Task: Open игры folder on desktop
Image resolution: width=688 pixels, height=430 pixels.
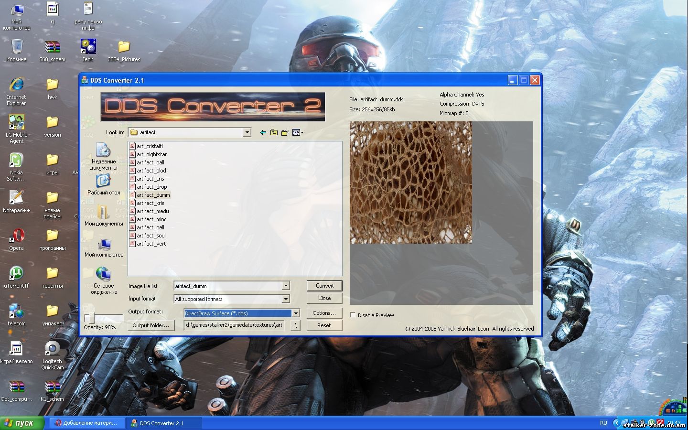Action: [53, 164]
